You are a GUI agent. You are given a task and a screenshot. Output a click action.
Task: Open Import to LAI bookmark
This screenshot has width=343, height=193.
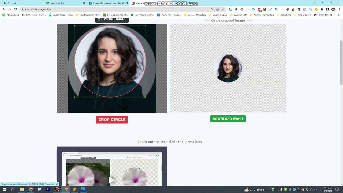coord(323,15)
